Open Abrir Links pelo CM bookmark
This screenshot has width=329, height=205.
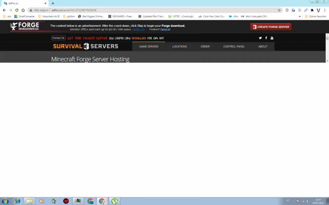[x=255, y=16]
